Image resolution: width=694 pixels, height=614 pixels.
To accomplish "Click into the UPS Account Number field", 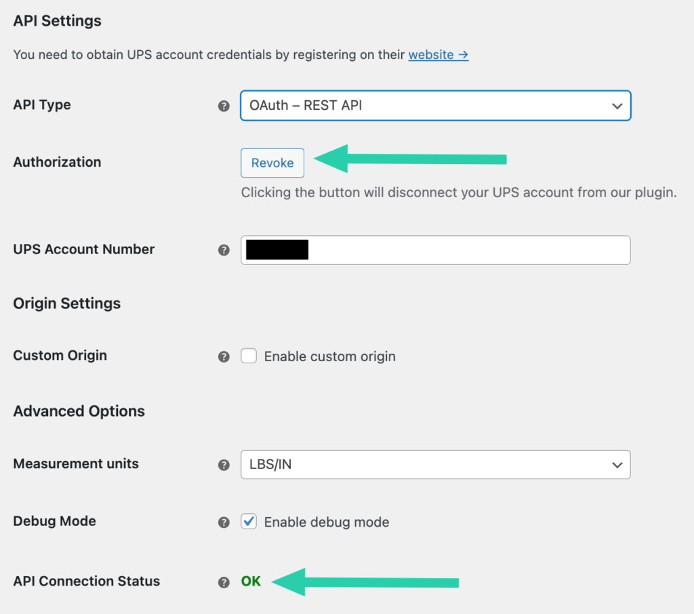I will point(436,250).
